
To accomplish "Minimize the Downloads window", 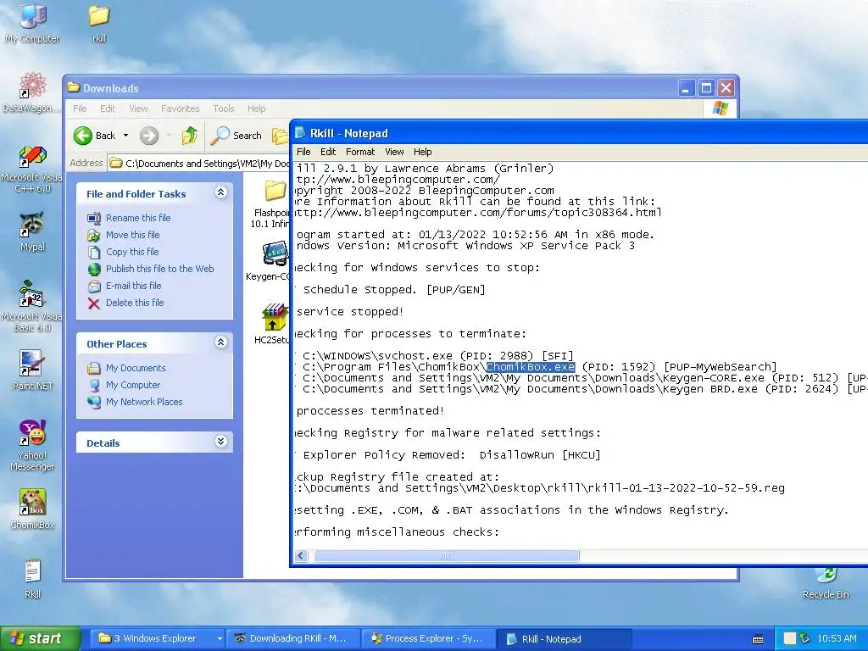I will [687, 88].
